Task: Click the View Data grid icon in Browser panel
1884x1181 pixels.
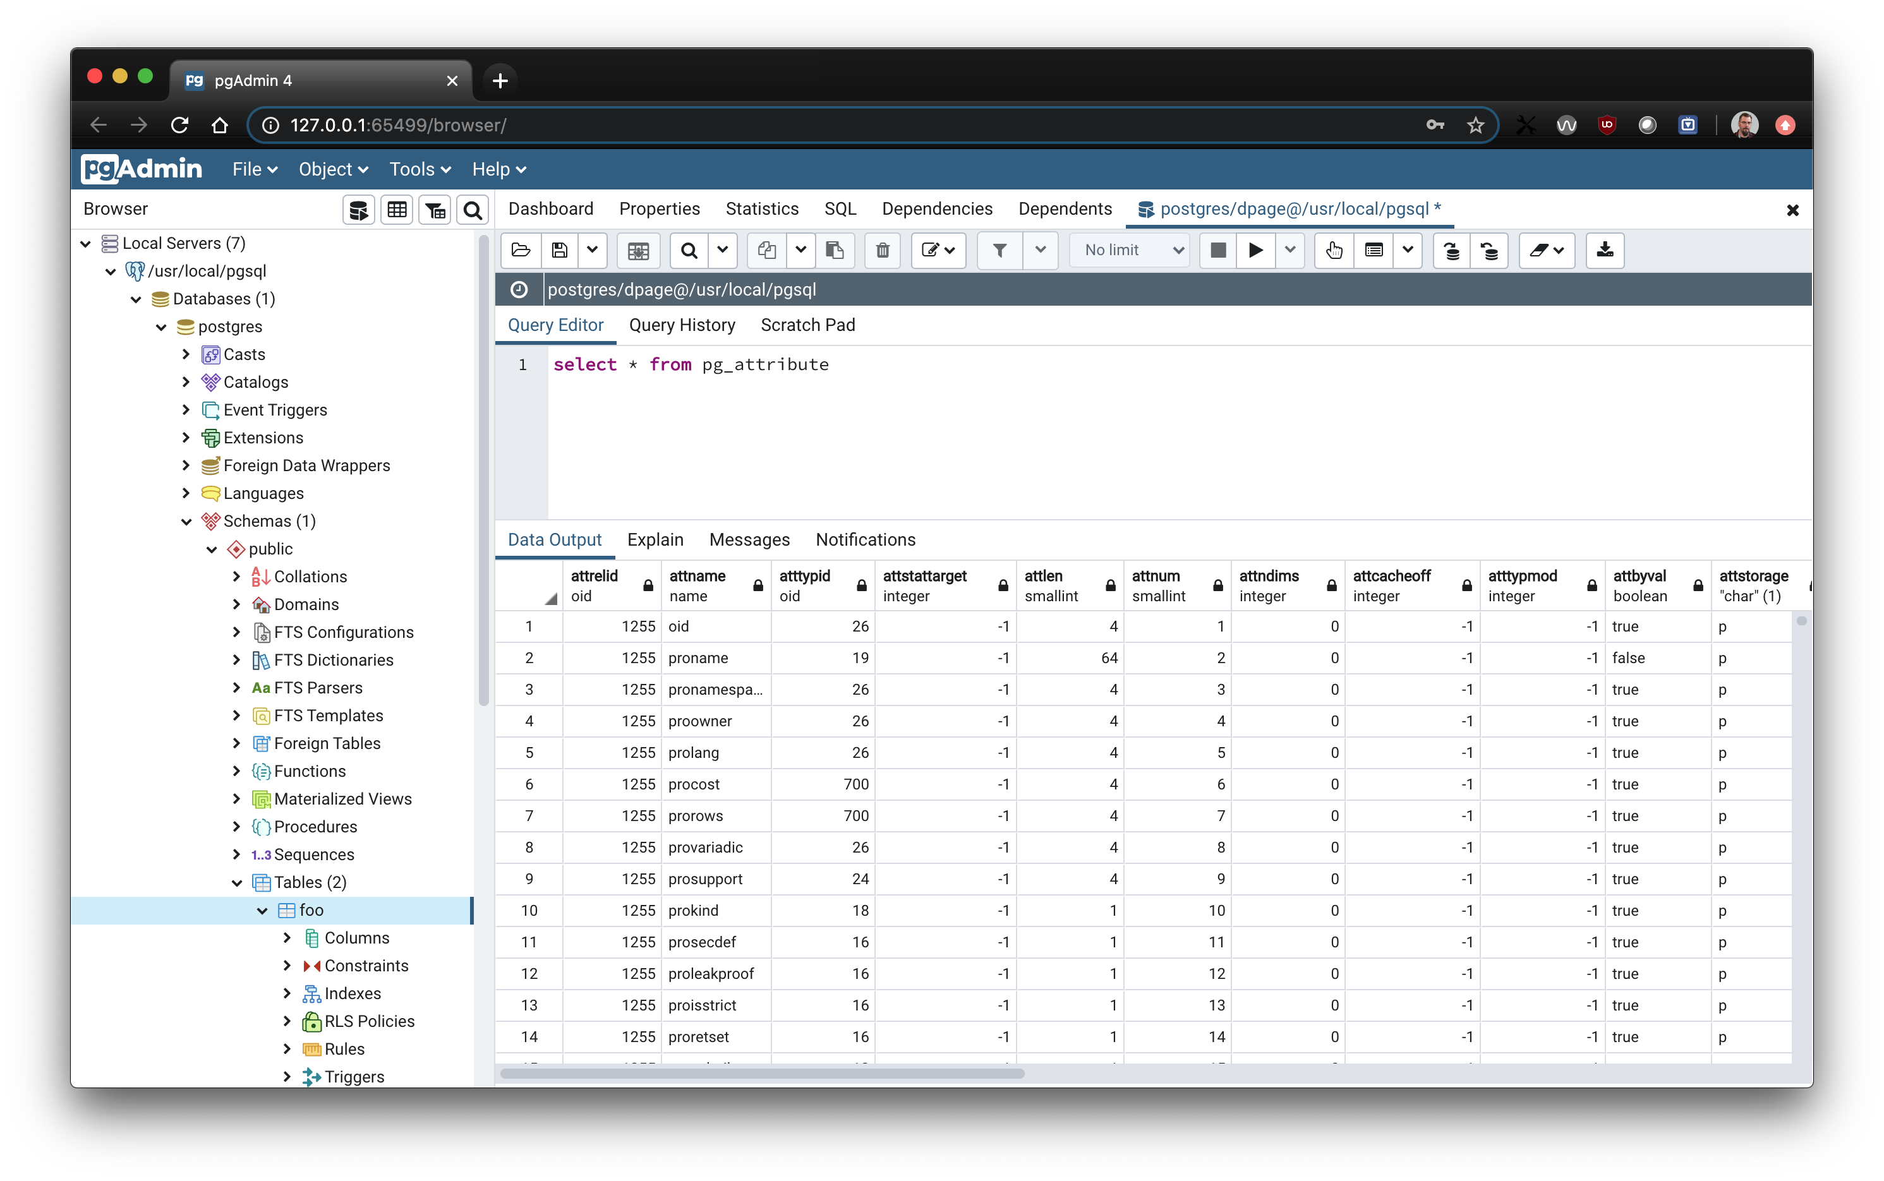Action: click(x=397, y=209)
